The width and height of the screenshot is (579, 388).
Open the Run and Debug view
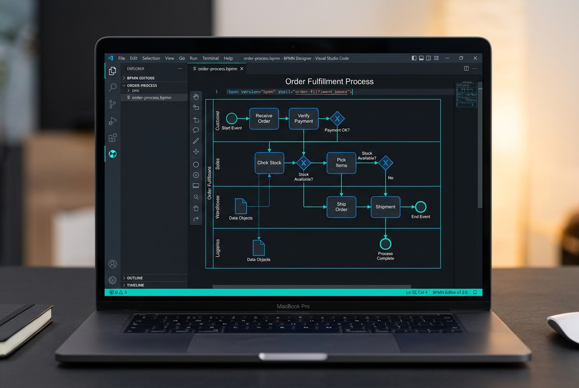click(x=112, y=120)
